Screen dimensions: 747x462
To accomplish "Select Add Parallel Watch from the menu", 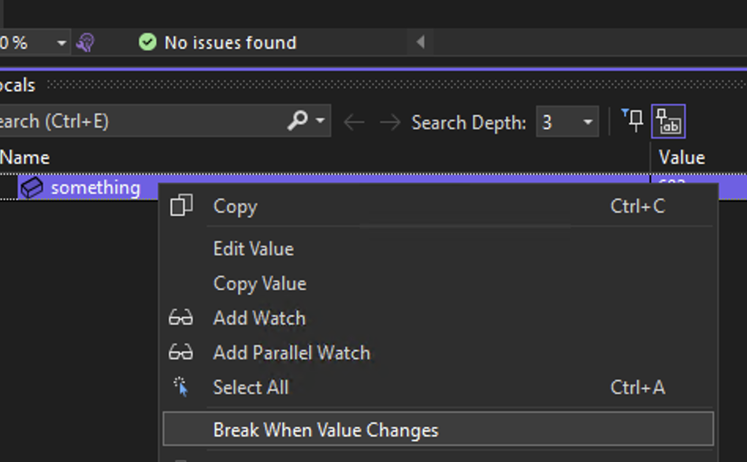I will (x=292, y=352).
